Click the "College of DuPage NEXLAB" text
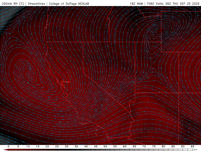The height and width of the screenshot is (151, 201). 69,4
